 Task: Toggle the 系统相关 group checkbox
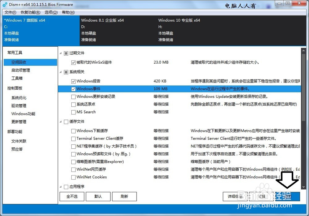pos(66,72)
